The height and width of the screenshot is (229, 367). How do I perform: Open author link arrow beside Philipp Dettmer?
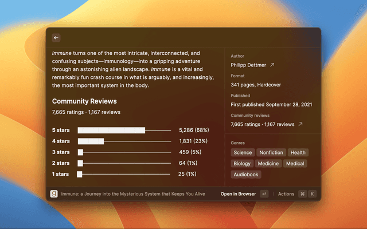(x=272, y=65)
